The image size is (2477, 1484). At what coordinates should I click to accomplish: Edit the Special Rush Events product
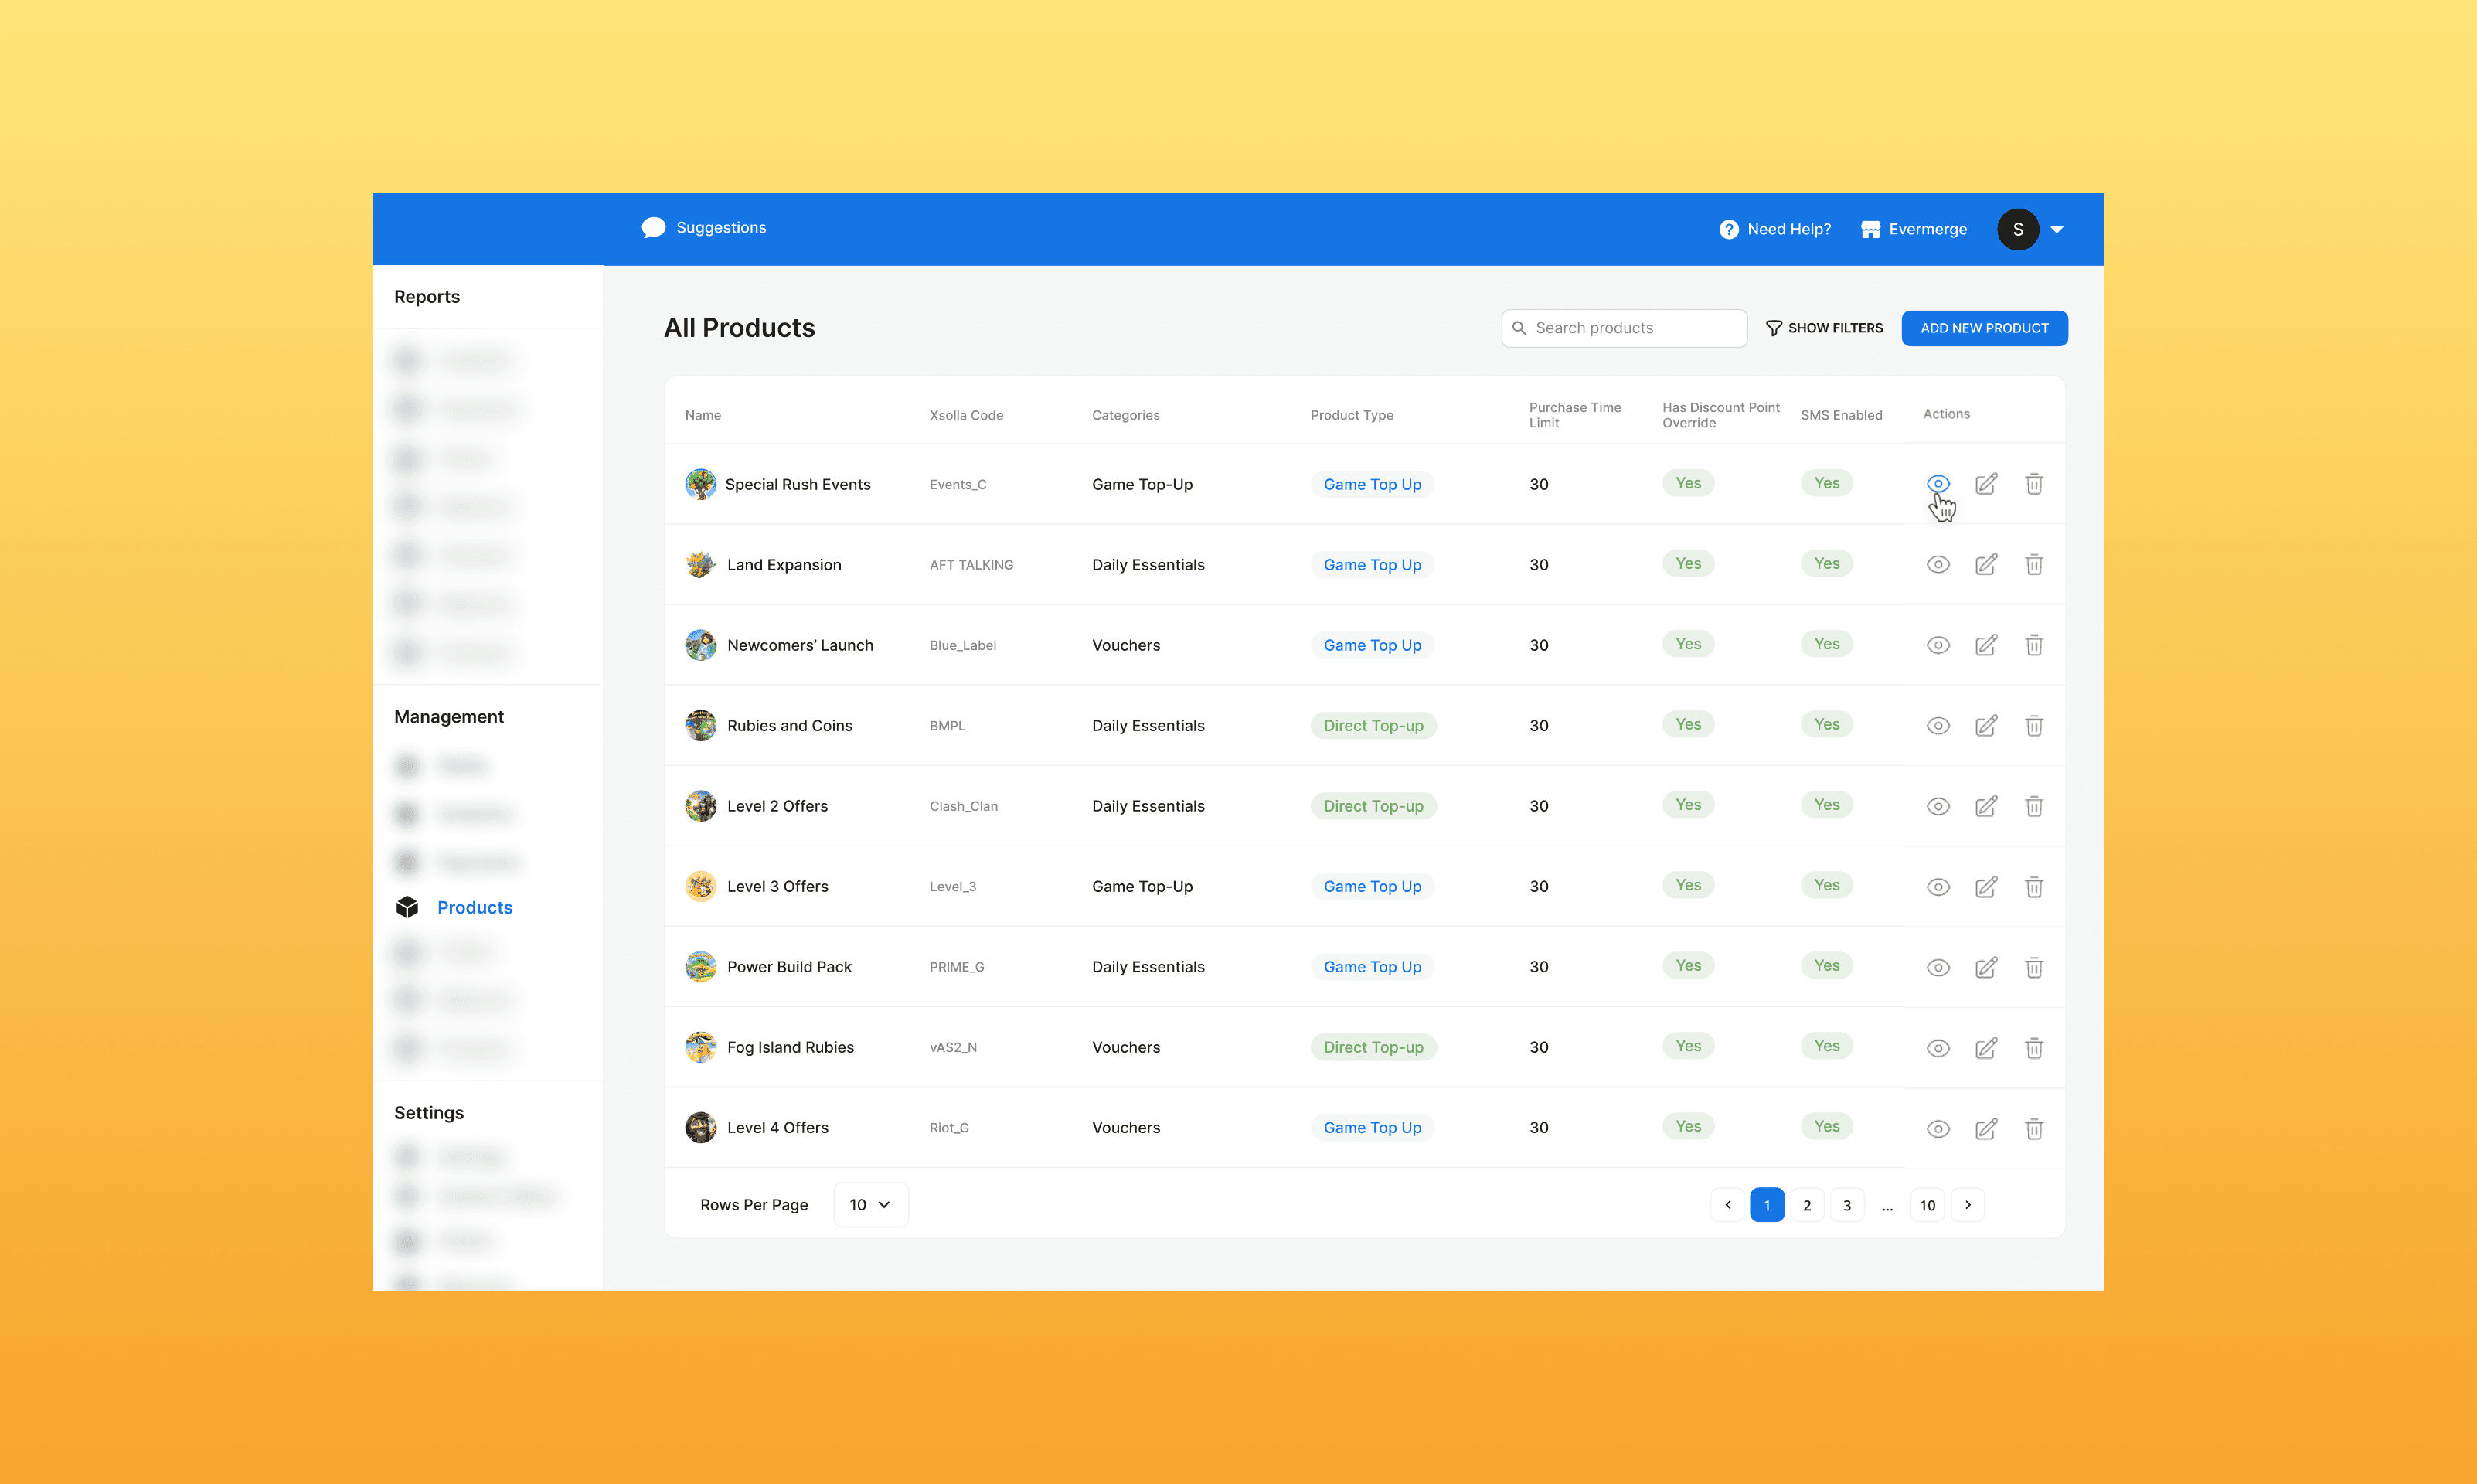(x=1985, y=484)
